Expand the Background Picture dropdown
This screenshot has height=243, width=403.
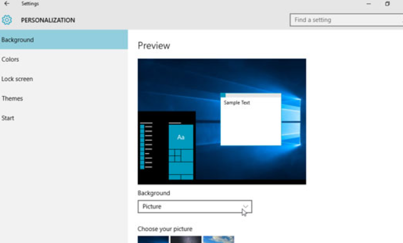coord(195,207)
